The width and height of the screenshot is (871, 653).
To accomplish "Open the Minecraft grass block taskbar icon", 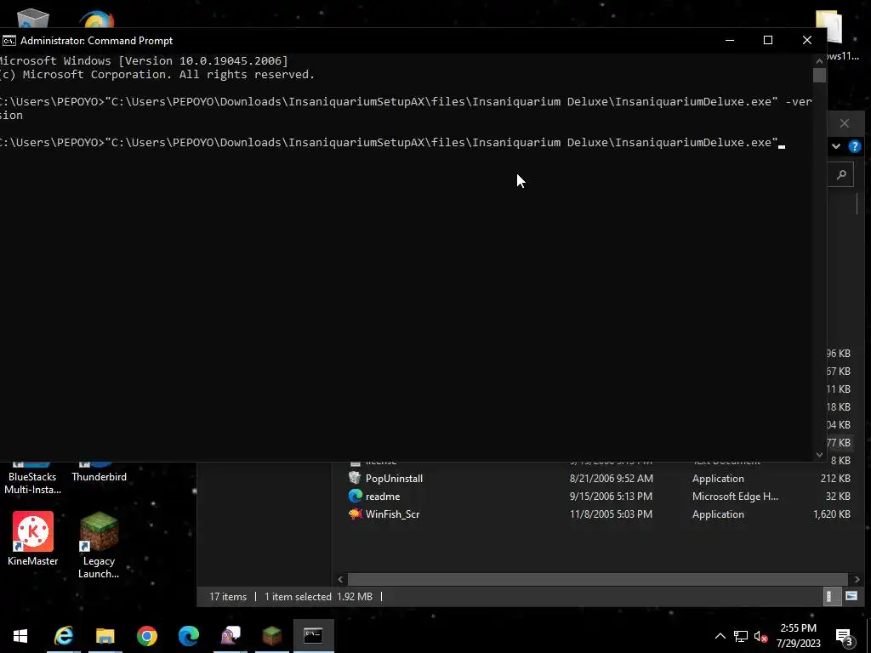I will pos(271,636).
